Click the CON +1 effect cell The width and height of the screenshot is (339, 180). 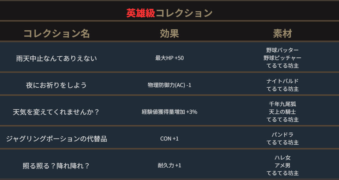pos(169,138)
